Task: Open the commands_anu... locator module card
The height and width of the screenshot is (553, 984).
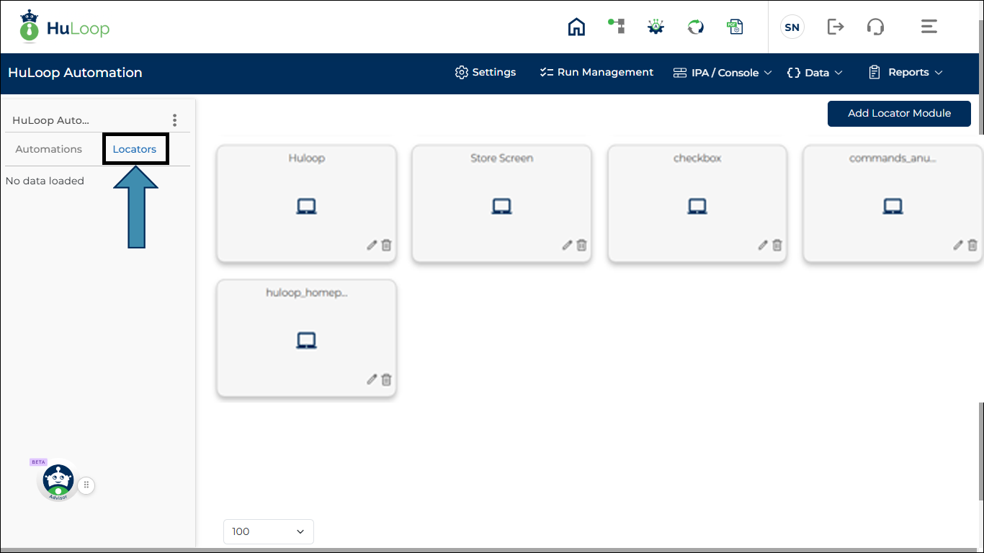Action: [893, 205]
